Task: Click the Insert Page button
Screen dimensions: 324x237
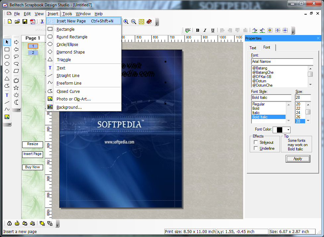Action: click(x=33, y=154)
